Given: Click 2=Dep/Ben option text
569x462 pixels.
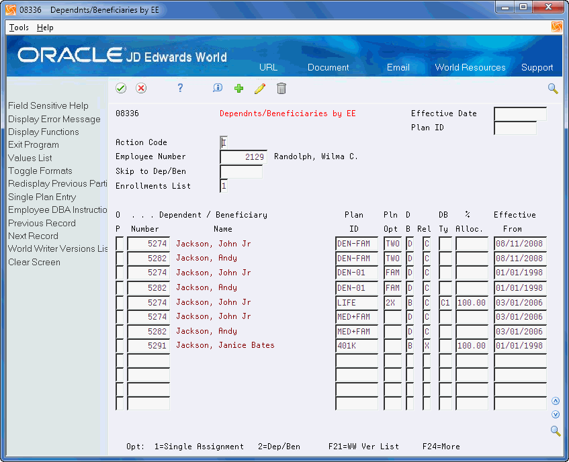Looking at the screenshot, I should 279,447.
